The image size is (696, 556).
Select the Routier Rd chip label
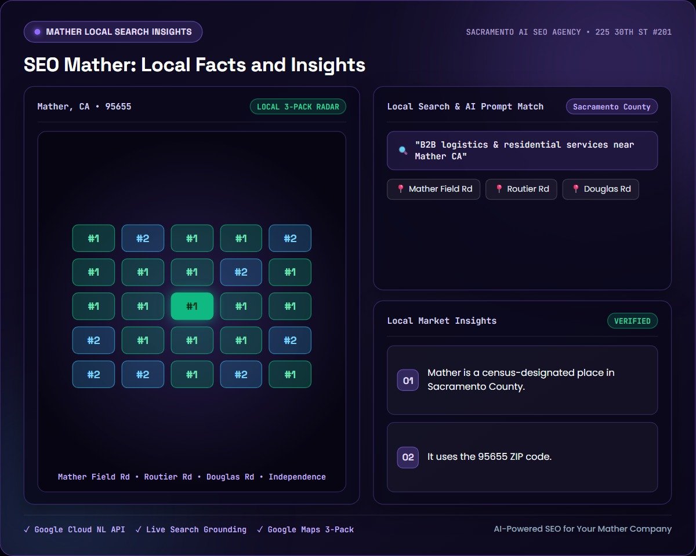click(528, 189)
